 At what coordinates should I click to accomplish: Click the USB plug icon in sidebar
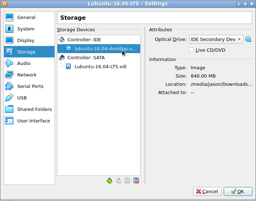(x=9, y=98)
